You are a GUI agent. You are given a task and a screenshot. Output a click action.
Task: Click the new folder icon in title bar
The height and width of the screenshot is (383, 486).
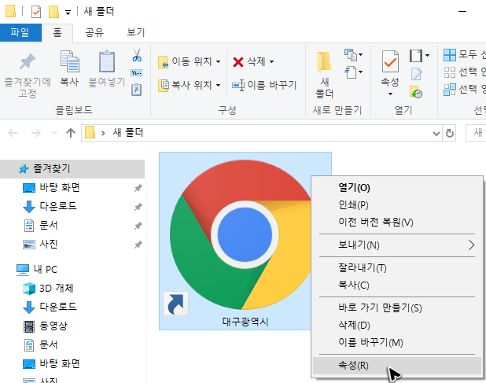point(53,12)
